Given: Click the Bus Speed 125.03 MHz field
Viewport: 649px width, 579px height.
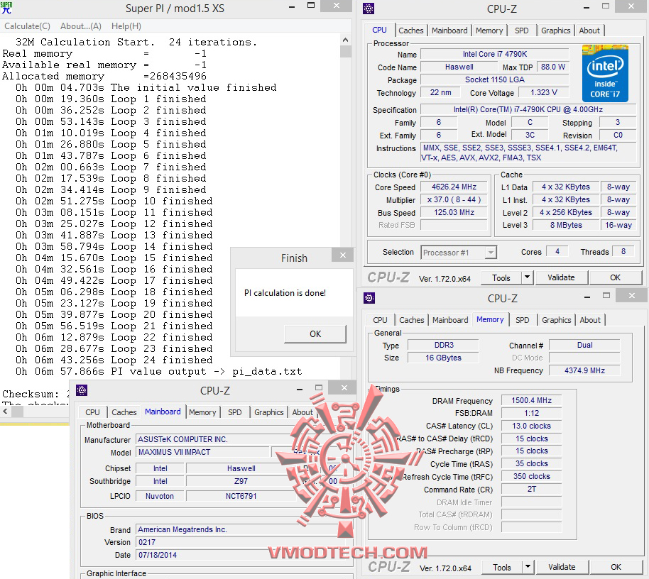Looking at the screenshot, I should pyautogui.click(x=454, y=213).
